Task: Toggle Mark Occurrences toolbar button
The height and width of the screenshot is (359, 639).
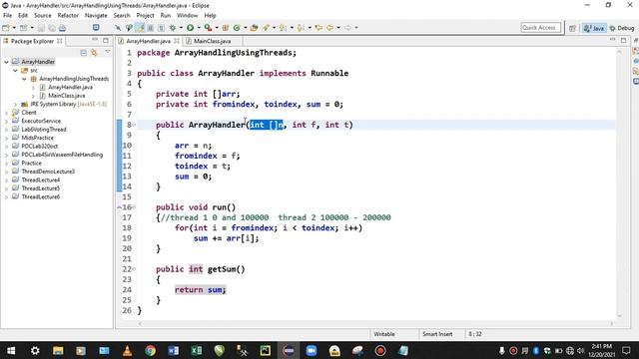Action: tap(140, 28)
